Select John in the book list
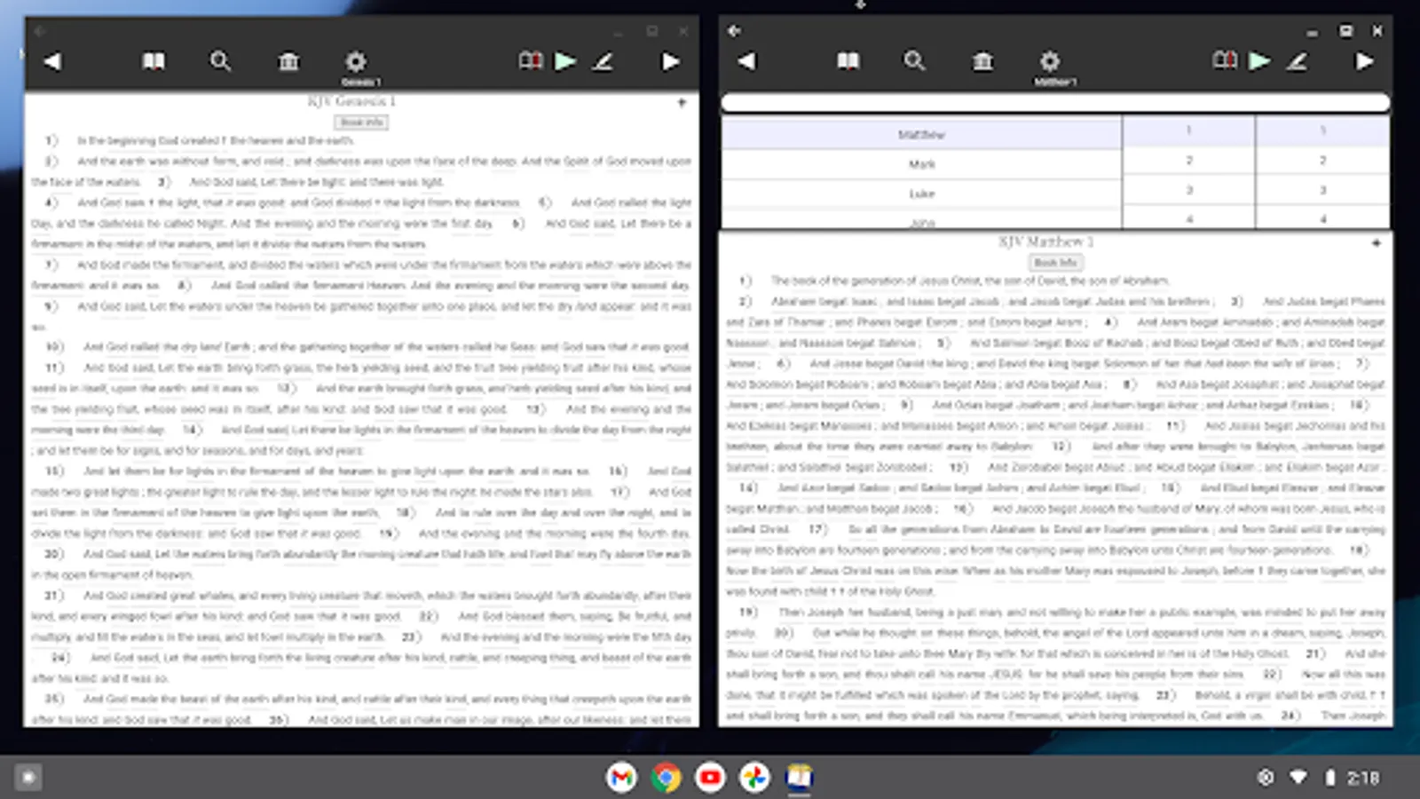Image resolution: width=1420 pixels, height=799 pixels. click(921, 220)
